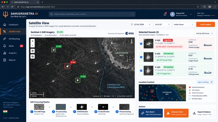Open the Alerts sidebar section
The height and width of the screenshot is (122, 218).
coord(13,46)
